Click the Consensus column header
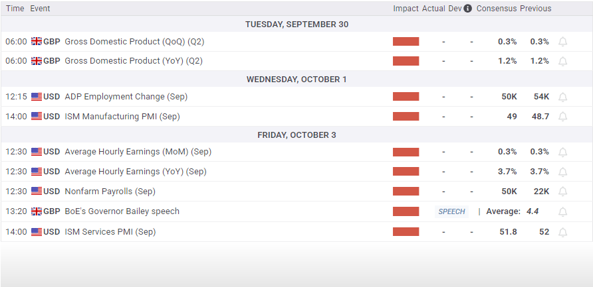 (496, 9)
